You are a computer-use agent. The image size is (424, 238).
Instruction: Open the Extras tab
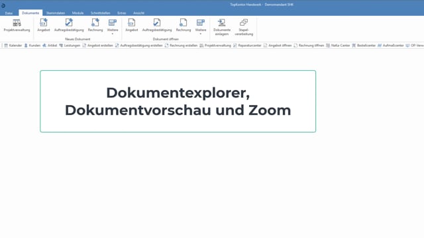[x=122, y=13]
